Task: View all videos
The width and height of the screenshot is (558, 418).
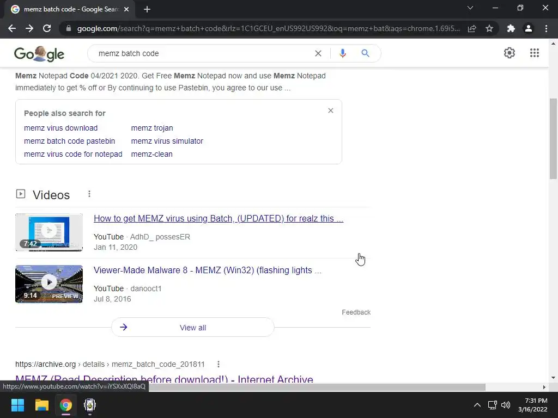Action: coord(193,327)
